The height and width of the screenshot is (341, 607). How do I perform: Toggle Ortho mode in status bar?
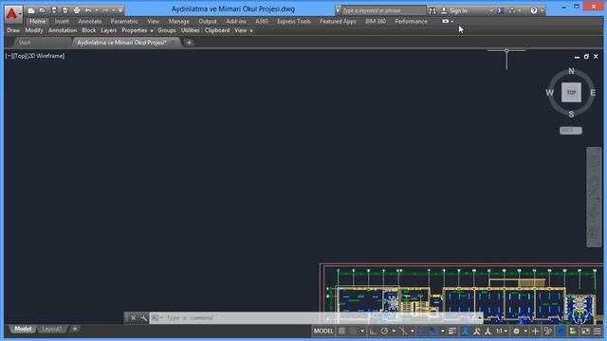point(373,331)
